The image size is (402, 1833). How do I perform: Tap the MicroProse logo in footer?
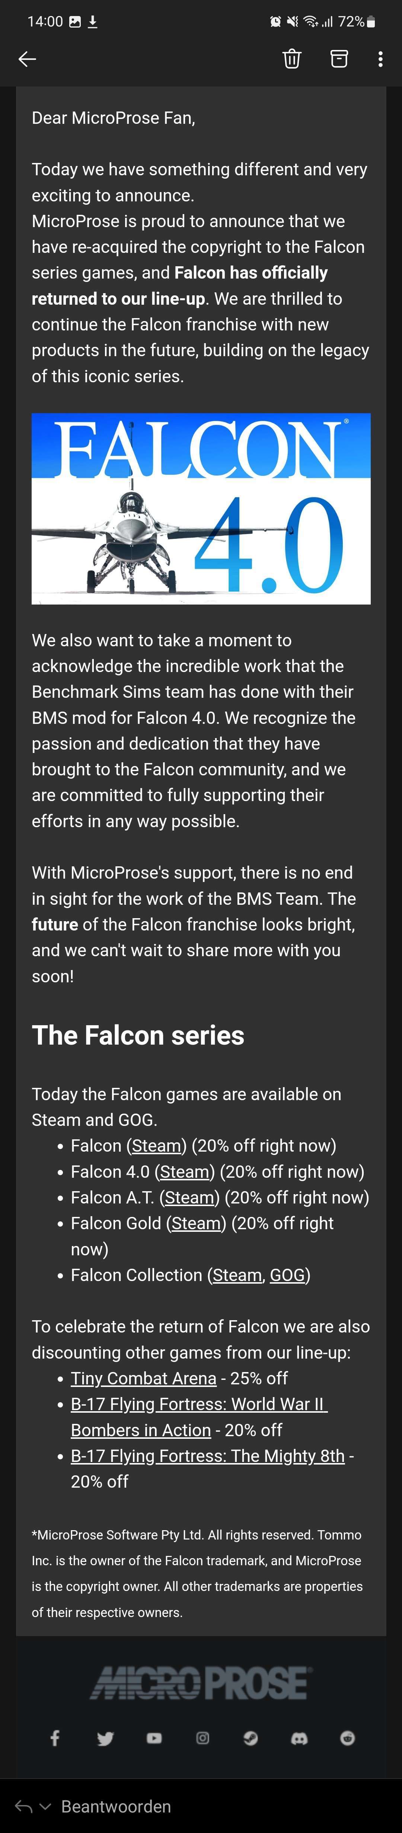tap(201, 1682)
